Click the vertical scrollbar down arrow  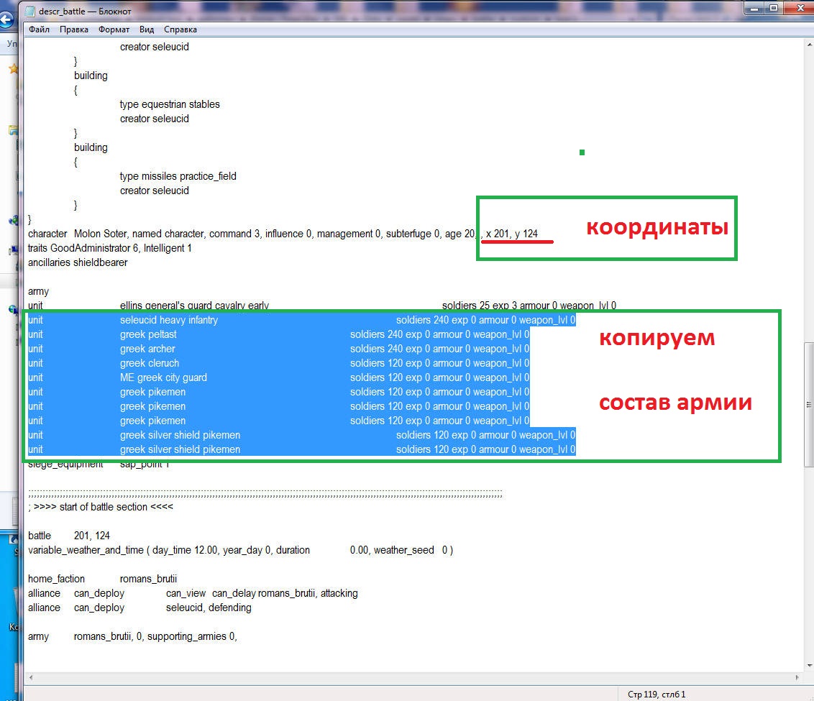tap(808, 666)
